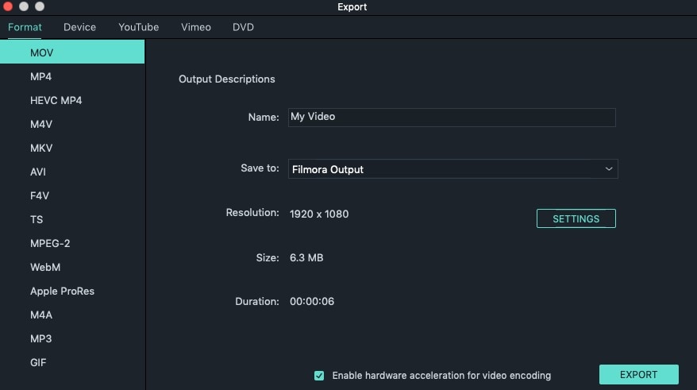This screenshot has height=390, width=697.
Task: Select GIF export format
Action: coord(39,363)
